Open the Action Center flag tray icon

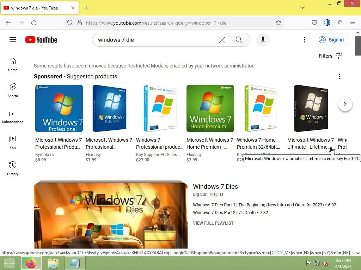point(308,263)
